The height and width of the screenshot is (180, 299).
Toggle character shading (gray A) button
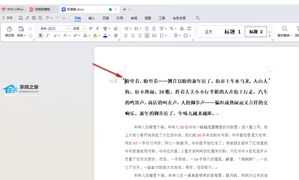coord(116,36)
